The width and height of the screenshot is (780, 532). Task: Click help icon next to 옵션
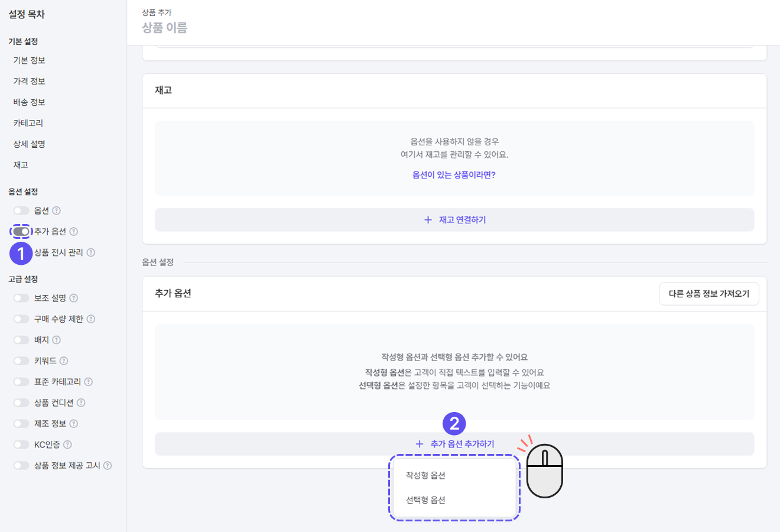[57, 210]
